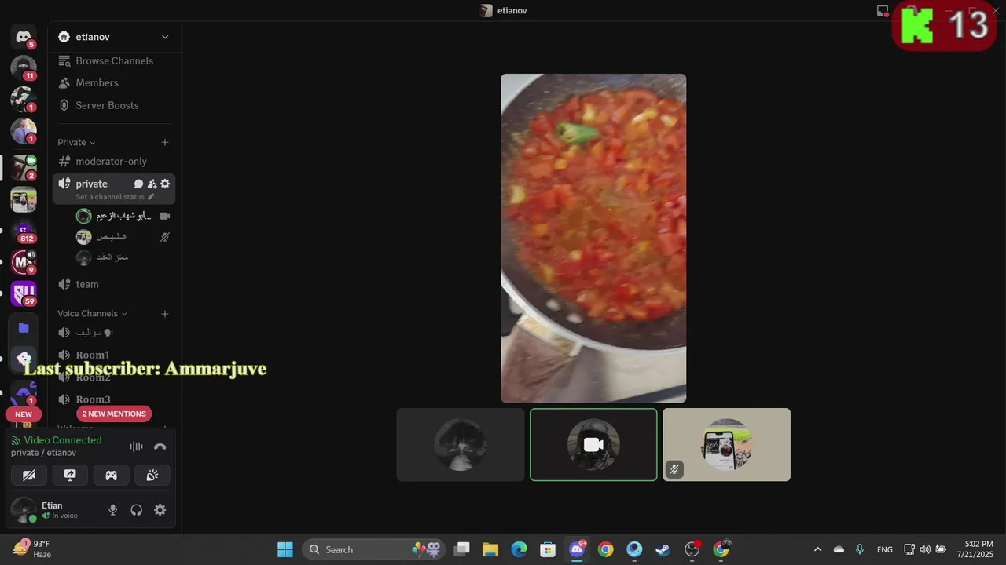Image resolution: width=1006 pixels, height=565 pixels.
Task: Open Server Boosts
Action: pos(115,105)
